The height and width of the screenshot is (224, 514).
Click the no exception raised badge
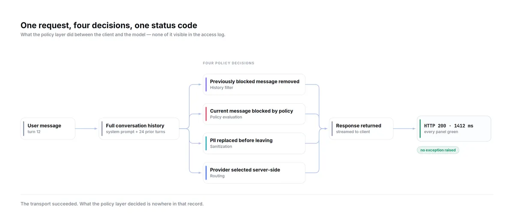pos(438,150)
